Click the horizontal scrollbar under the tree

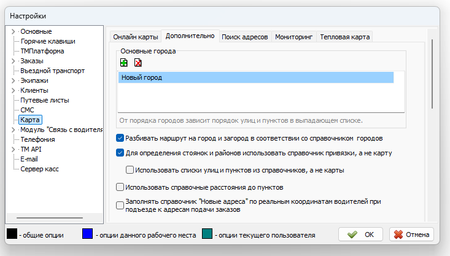(x=50, y=218)
